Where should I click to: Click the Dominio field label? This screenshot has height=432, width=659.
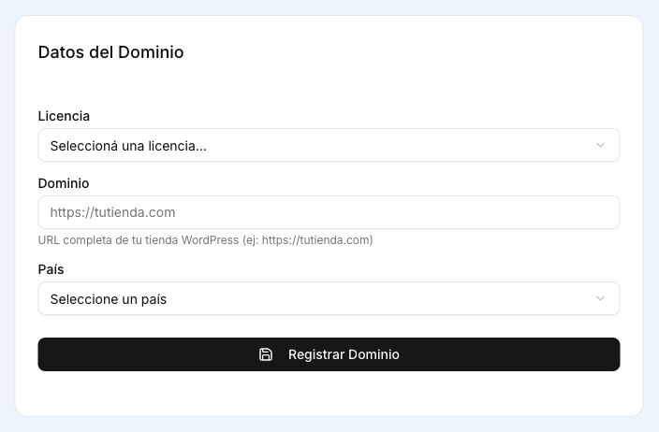pyautogui.click(x=64, y=183)
